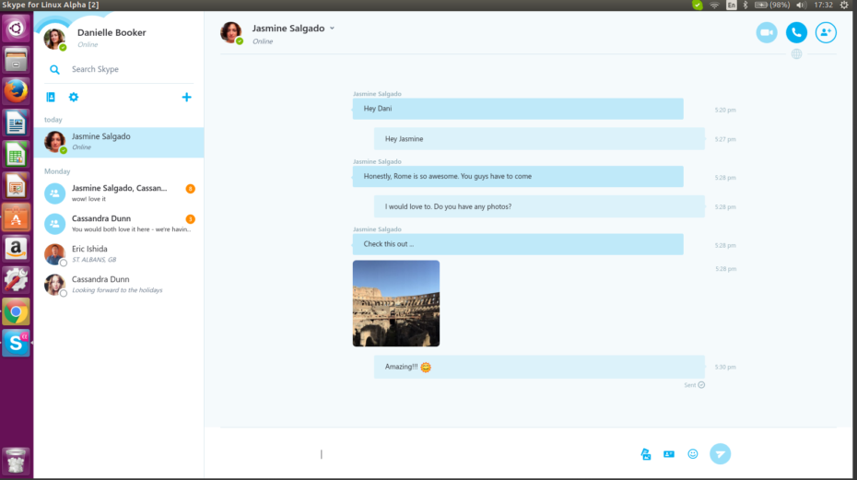Open the send file icon
Viewport: 857px width, 480px height.
(x=646, y=454)
